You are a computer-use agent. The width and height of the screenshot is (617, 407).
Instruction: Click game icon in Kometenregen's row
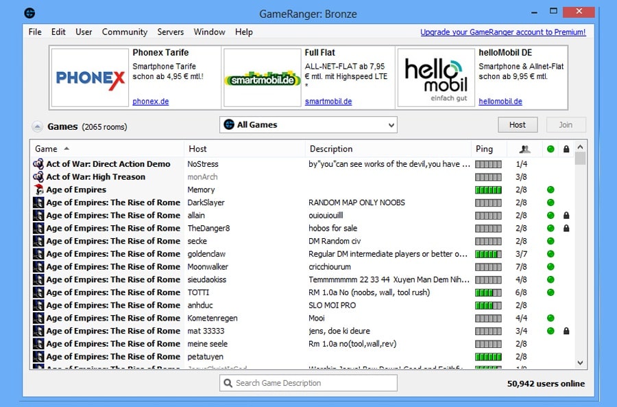coord(38,318)
